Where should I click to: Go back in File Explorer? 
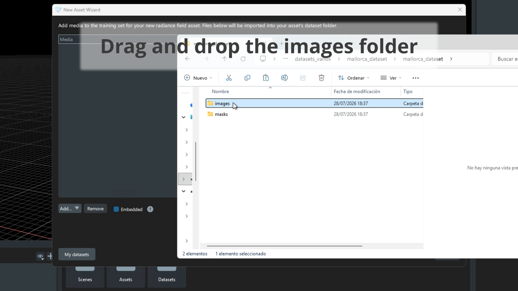pos(188,59)
